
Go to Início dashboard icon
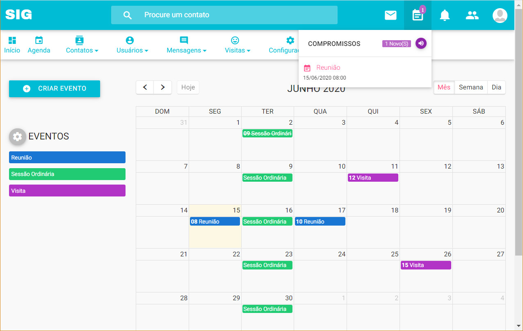tap(12, 45)
